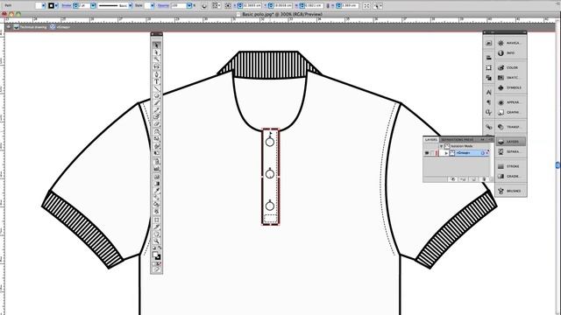The height and width of the screenshot is (315, 561).
Task: Toggle visibility eye of the <Group> layer
Action: point(427,153)
